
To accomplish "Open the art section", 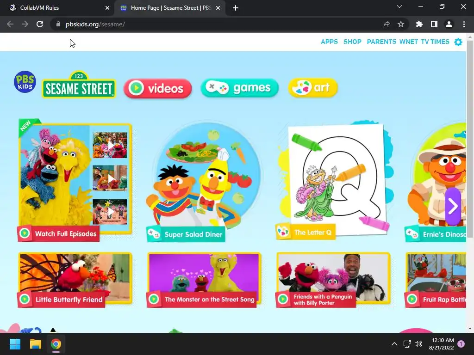I will [312, 88].
